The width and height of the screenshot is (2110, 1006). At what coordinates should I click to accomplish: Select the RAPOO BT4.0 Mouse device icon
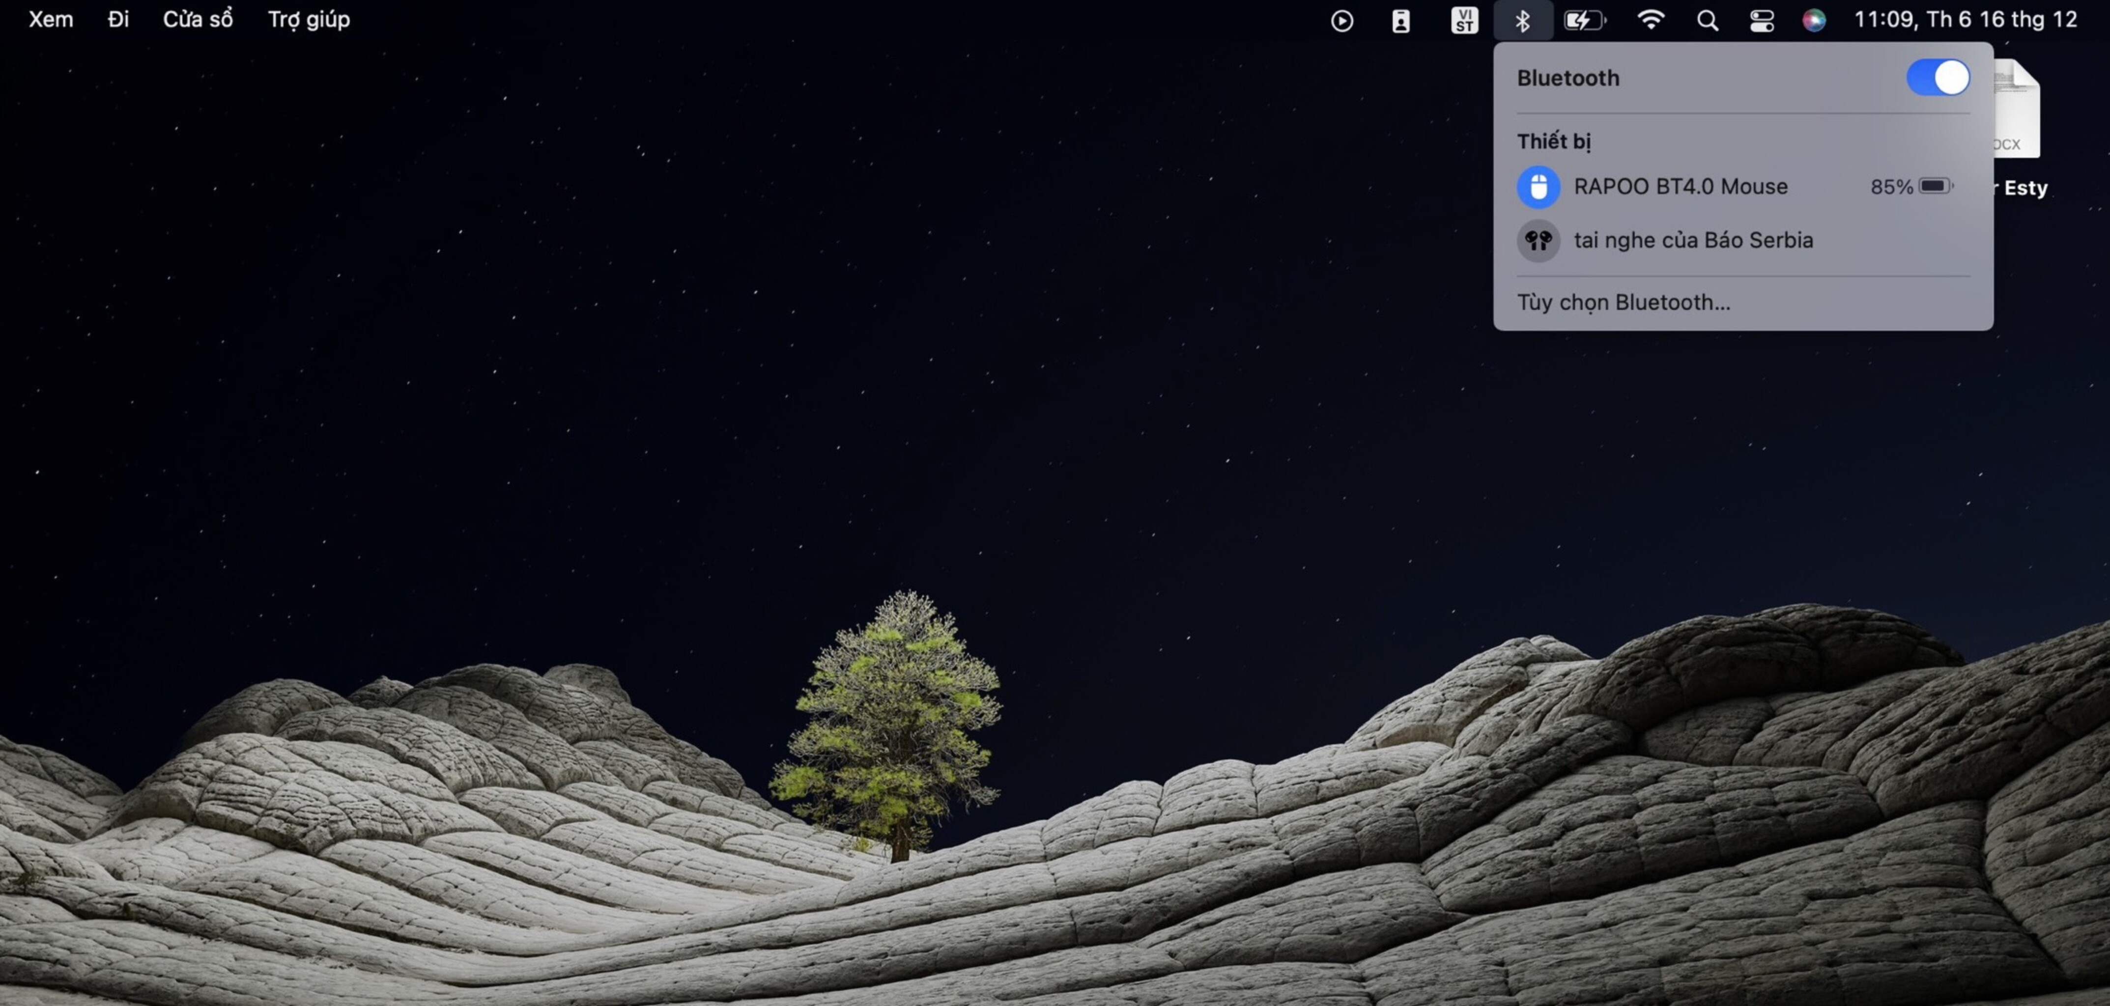point(1538,187)
